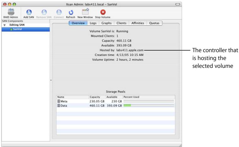The width and height of the screenshot is (239, 147).
Task: Toggle toolbar with the top-right pill button
Action: click(x=178, y=4)
